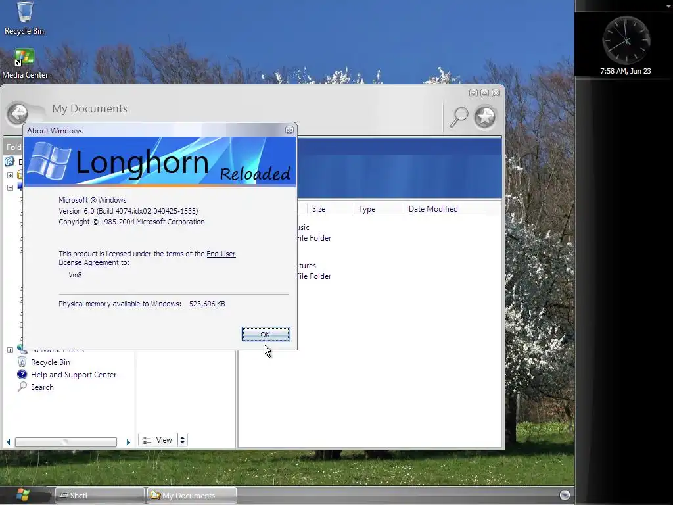This screenshot has height=505, width=673.
Task: Open the Recycle Bin desktop icon
Action: point(24,18)
